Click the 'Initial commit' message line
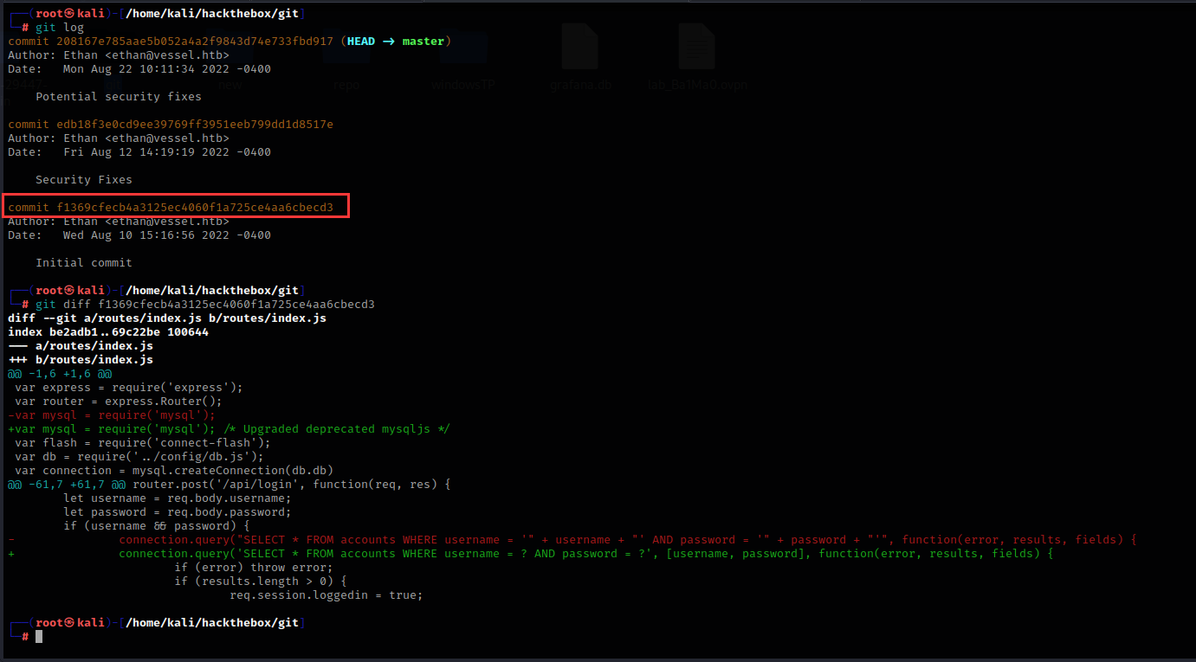This screenshot has width=1196, height=662. tap(84, 263)
